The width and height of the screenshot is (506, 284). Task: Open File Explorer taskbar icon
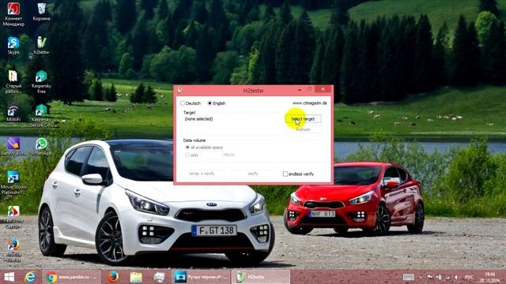[x=136, y=277]
